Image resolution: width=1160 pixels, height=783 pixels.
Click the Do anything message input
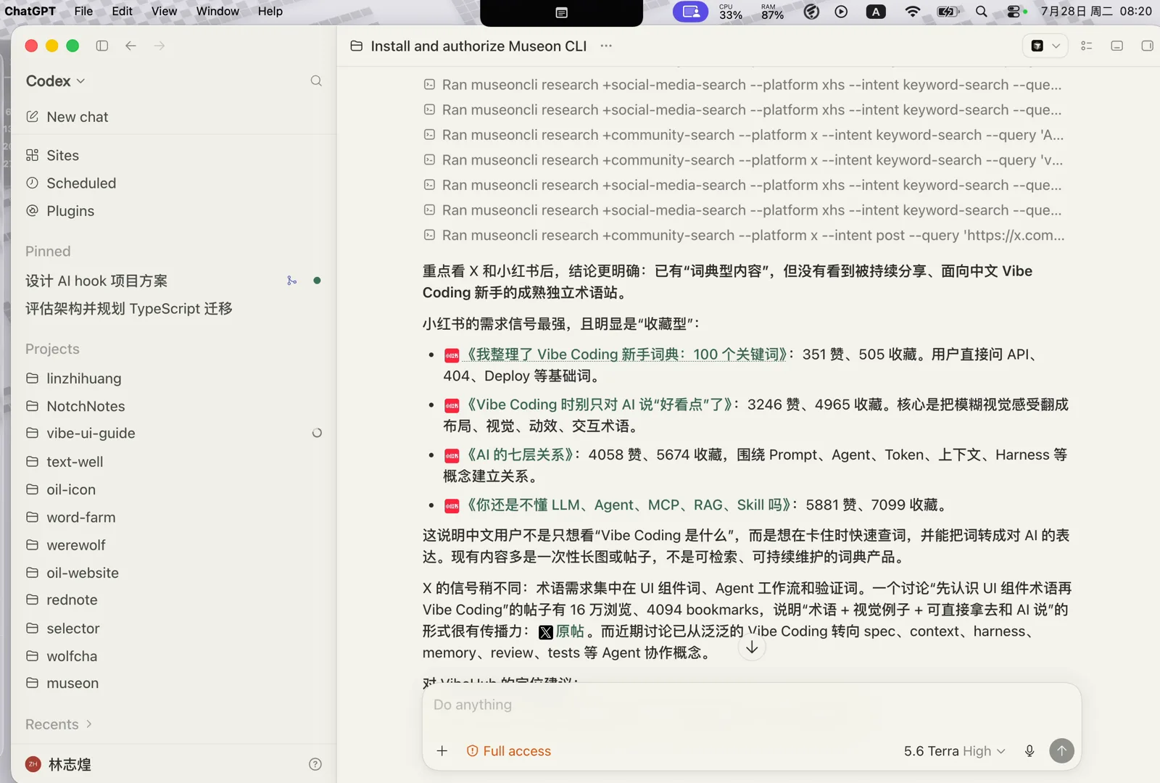point(752,705)
